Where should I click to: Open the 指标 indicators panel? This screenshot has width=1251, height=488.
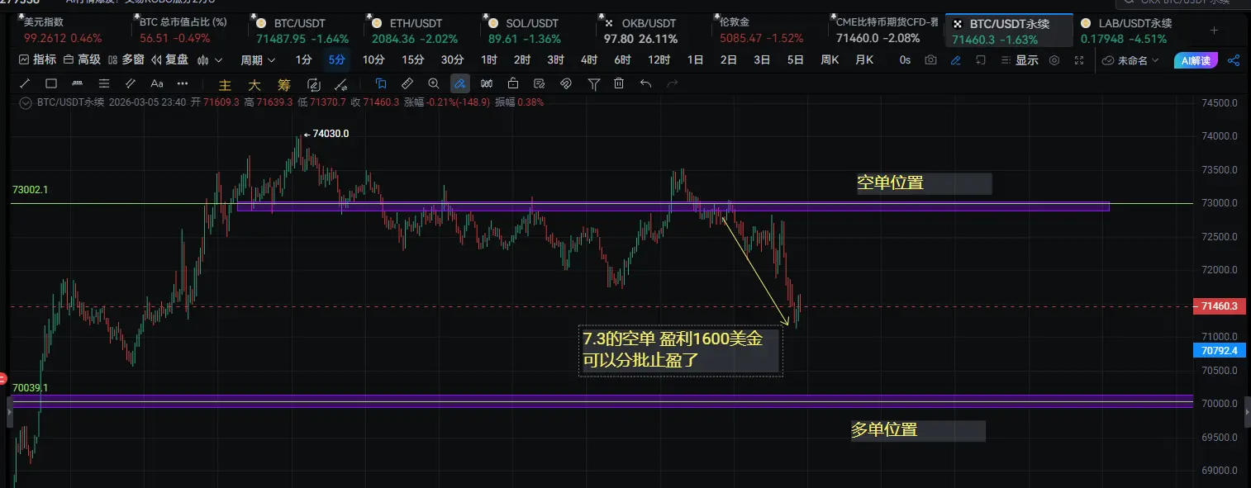pos(38,59)
